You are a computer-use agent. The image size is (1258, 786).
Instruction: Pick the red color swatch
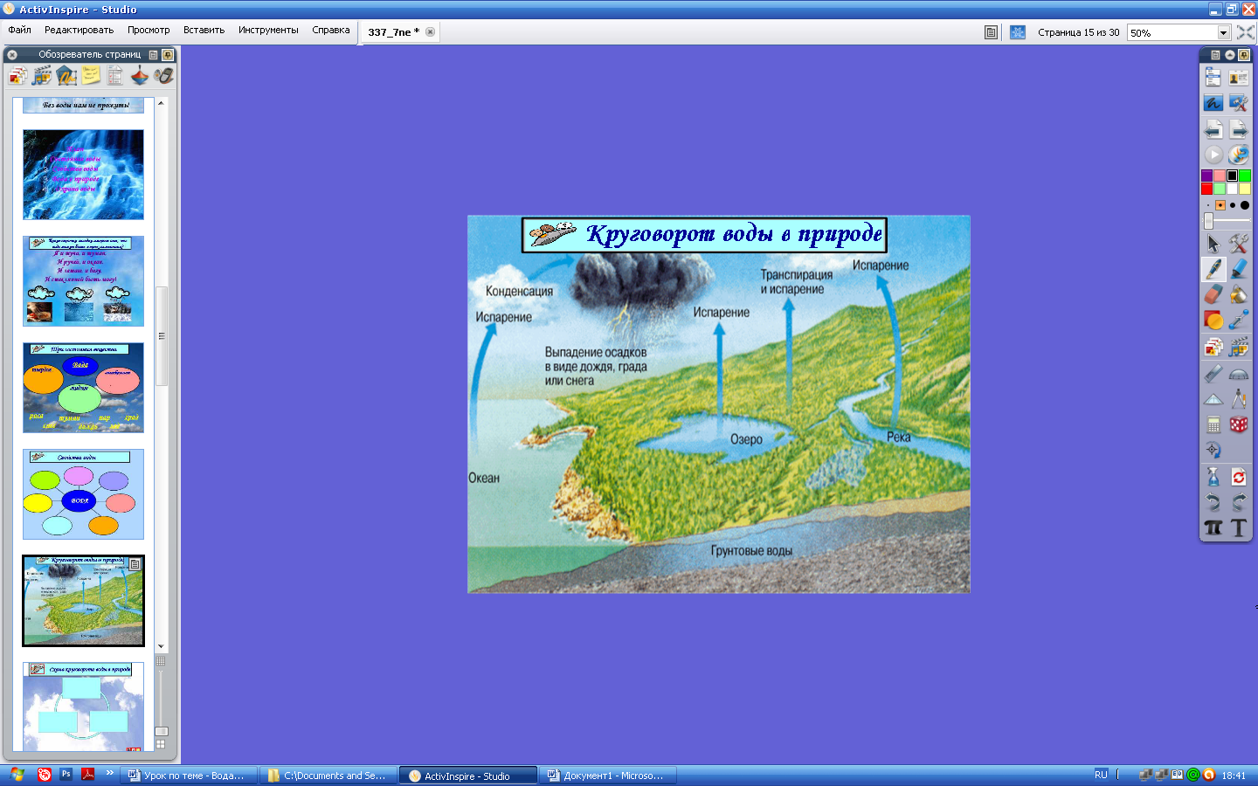point(1207,189)
